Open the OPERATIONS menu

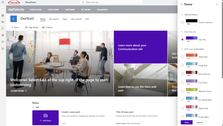click(x=35, y=10)
